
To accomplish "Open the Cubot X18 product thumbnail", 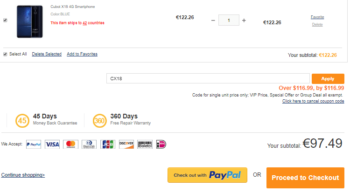I will point(30,22).
